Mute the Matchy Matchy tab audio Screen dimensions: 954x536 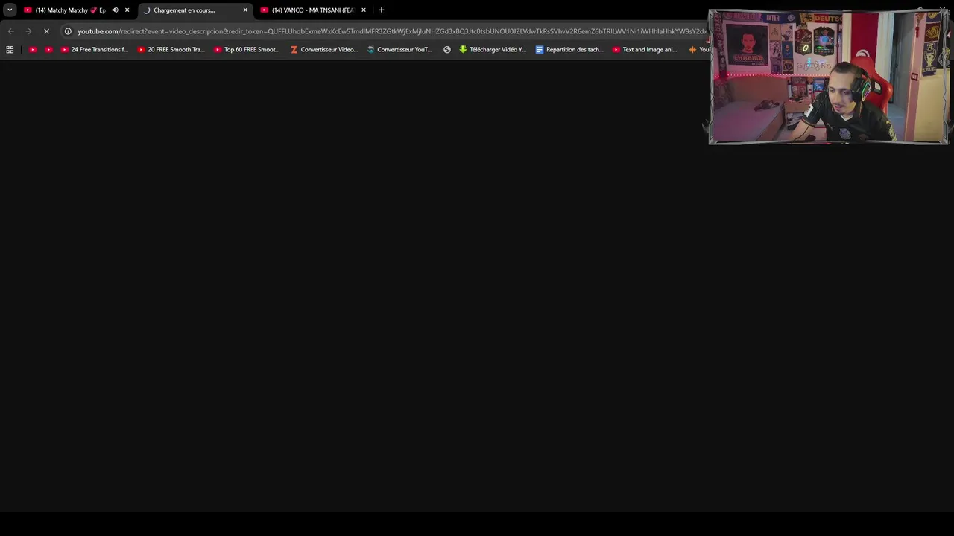pyautogui.click(x=115, y=10)
